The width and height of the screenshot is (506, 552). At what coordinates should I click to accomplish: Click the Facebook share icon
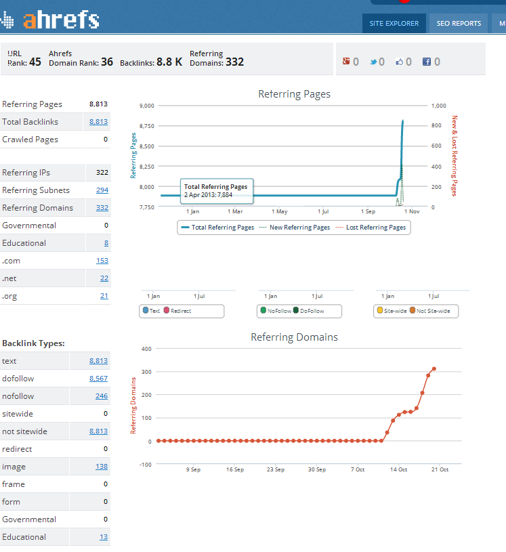click(427, 62)
